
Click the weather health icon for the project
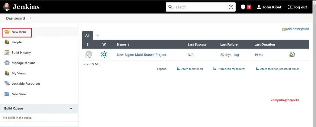click(104, 54)
